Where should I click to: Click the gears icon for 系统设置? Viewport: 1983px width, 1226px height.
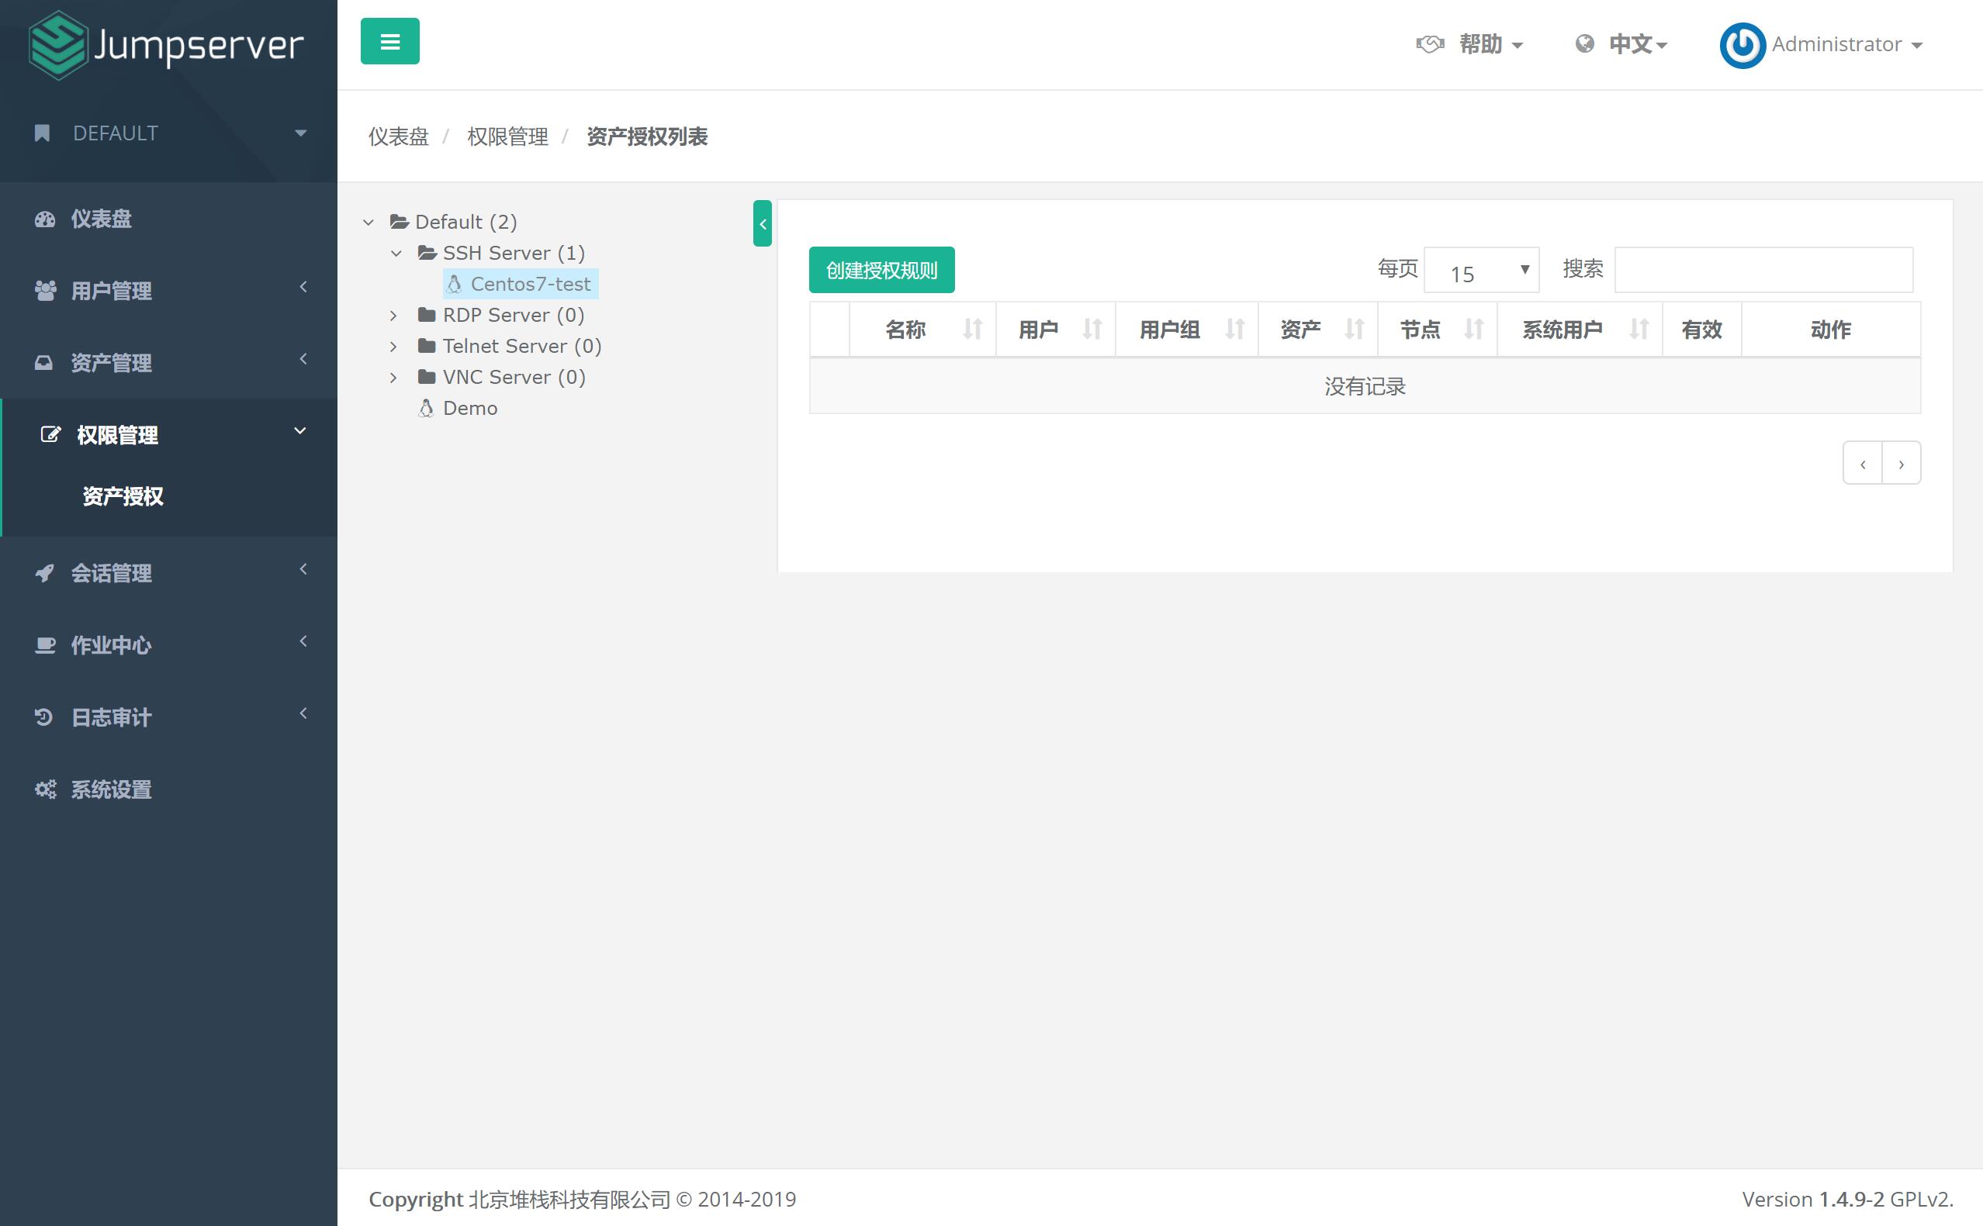click(x=46, y=789)
